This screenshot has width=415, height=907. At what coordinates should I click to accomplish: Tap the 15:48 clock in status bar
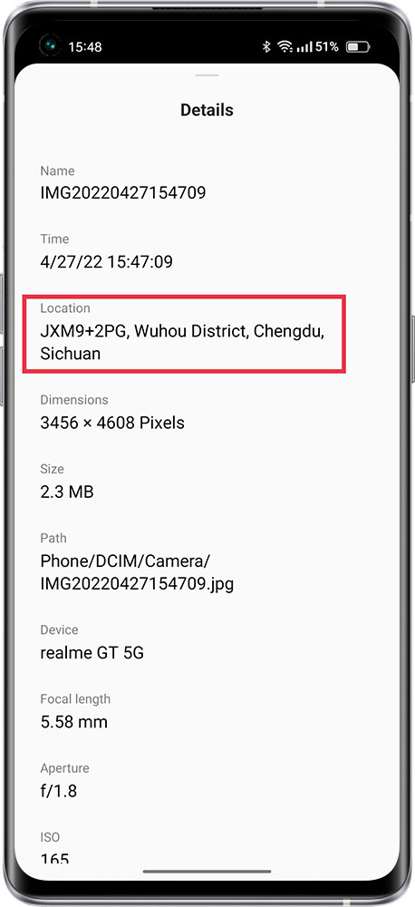pyautogui.click(x=85, y=47)
